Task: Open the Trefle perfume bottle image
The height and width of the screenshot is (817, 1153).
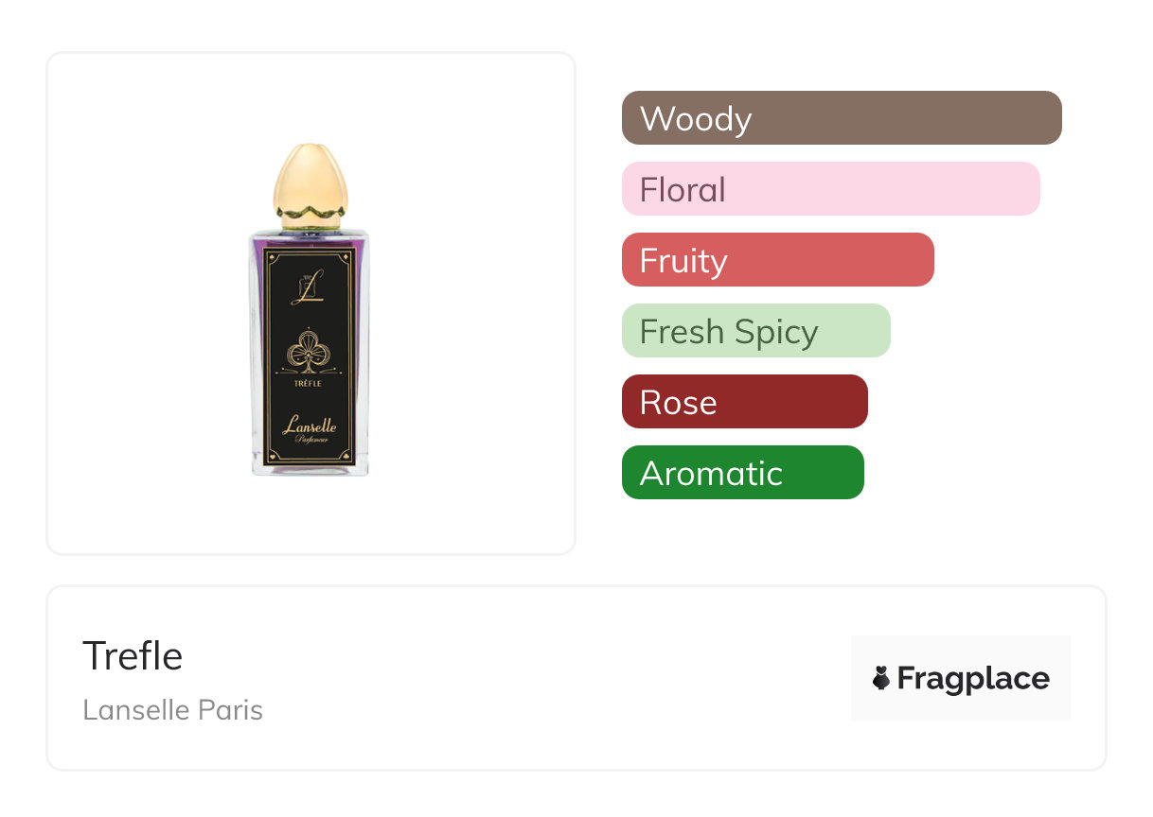Action: click(310, 312)
